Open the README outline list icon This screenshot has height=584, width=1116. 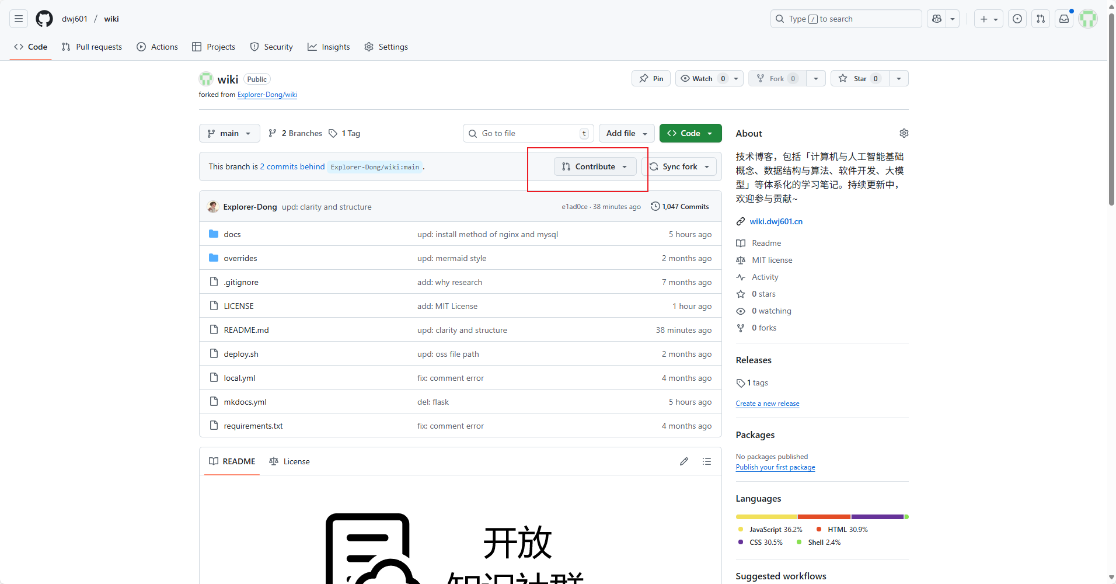click(707, 461)
